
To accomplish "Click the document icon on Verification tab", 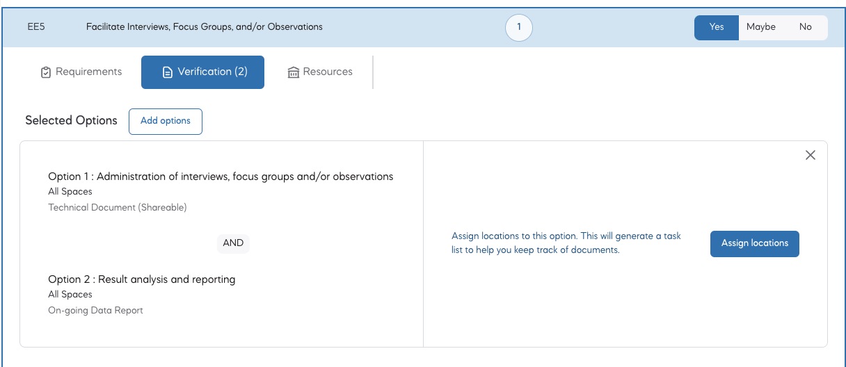I will (x=167, y=72).
